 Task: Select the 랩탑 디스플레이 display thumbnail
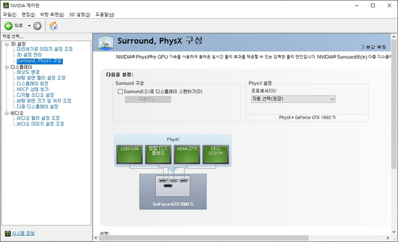[x=158, y=154]
